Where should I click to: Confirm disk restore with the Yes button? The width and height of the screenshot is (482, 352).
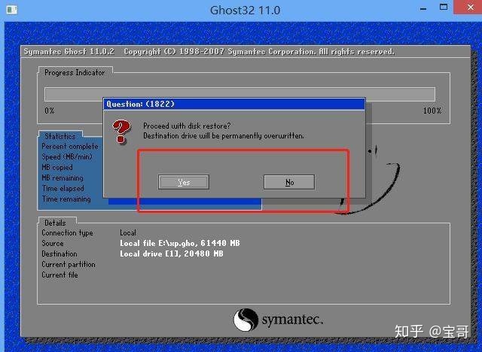184,182
